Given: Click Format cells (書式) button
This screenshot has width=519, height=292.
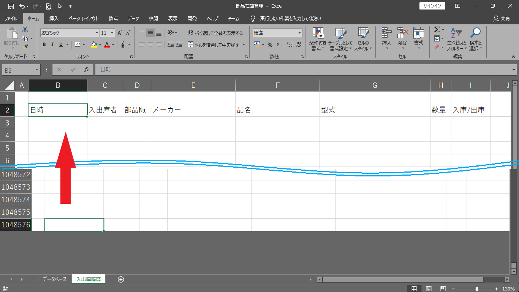Looking at the screenshot, I should coord(419,39).
